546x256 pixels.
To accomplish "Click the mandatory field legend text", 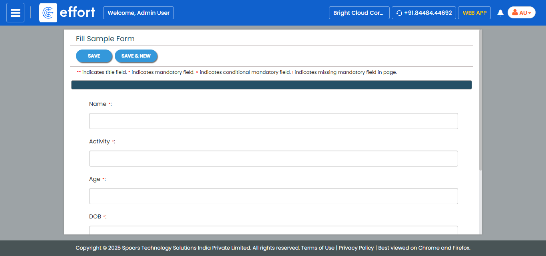I will tap(236, 72).
